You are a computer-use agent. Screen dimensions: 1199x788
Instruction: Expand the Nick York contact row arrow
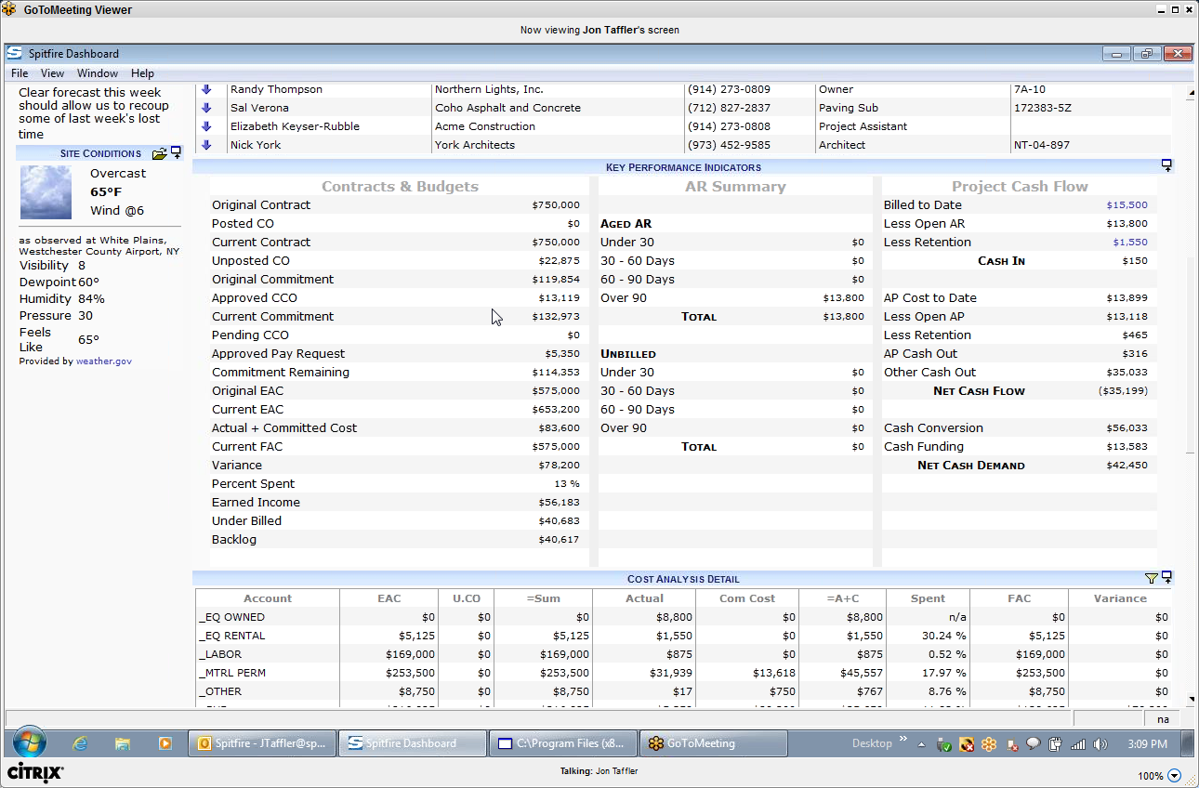click(205, 145)
